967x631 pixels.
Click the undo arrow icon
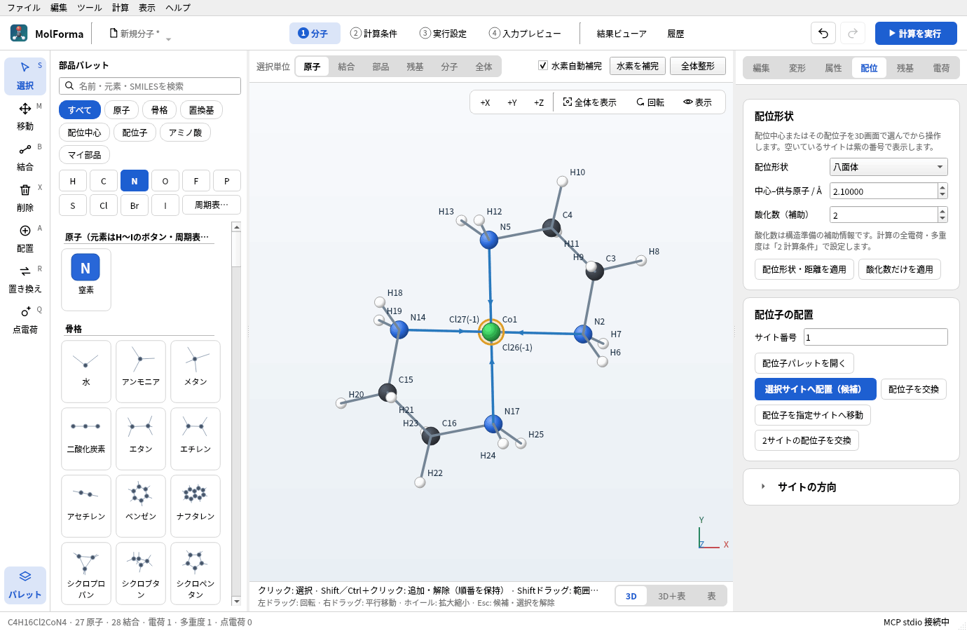pyautogui.click(x=823, y=33)
